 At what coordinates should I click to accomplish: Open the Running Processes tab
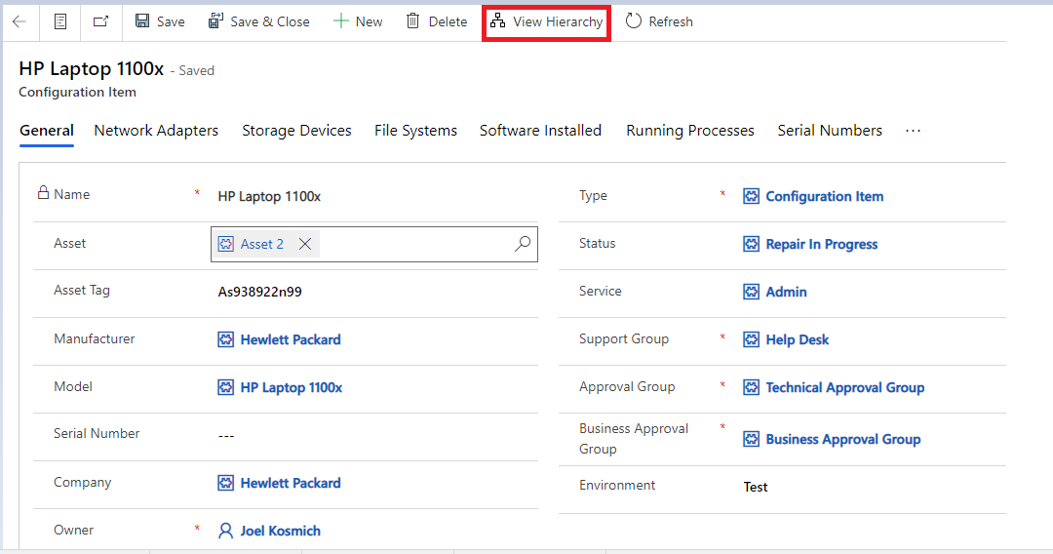pyautogui.click(x=690, y=131)
